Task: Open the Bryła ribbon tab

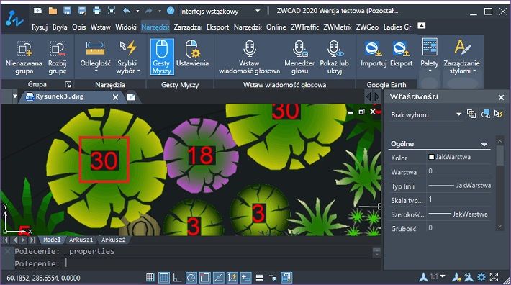Action: click(60, 27)
